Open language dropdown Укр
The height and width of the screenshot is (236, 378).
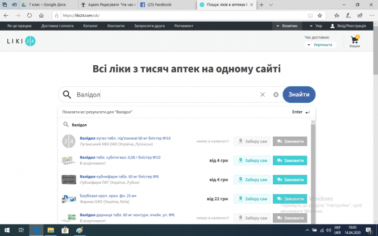[x=316, y=26]
